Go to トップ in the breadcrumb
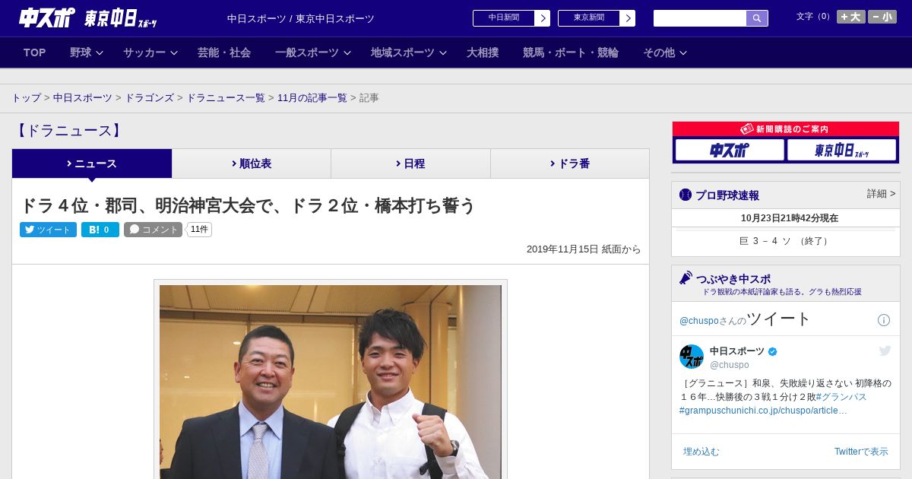Image resolution: width=912 pixels, height=479 pixels. 26,98
